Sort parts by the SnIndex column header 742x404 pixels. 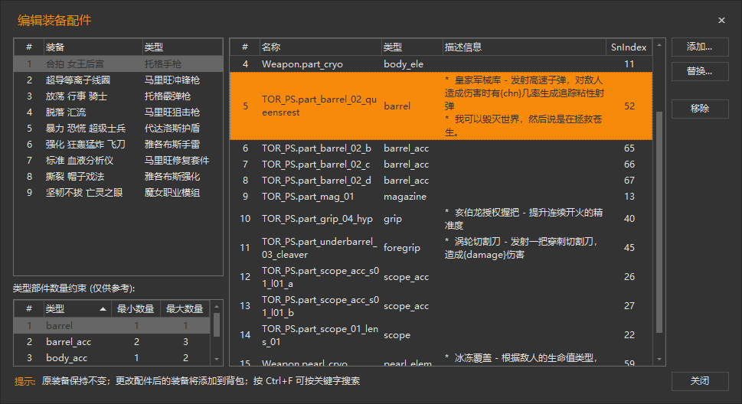tap(628, 47)
